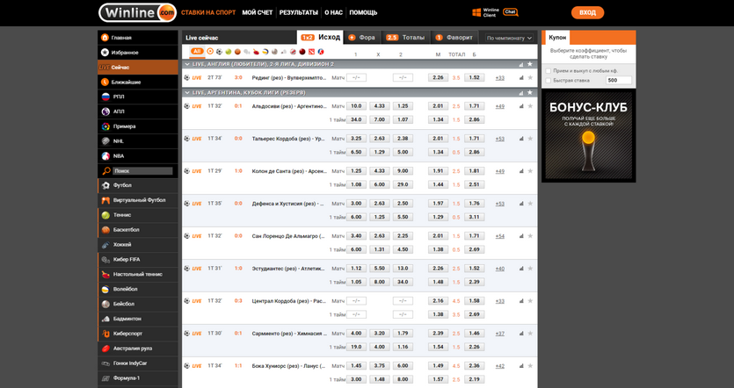Viewport: 734px width, 388px height.
Task: Open the По чемпионату sorting dropdown
Action: pyautogui.click(x=509, y=38)
